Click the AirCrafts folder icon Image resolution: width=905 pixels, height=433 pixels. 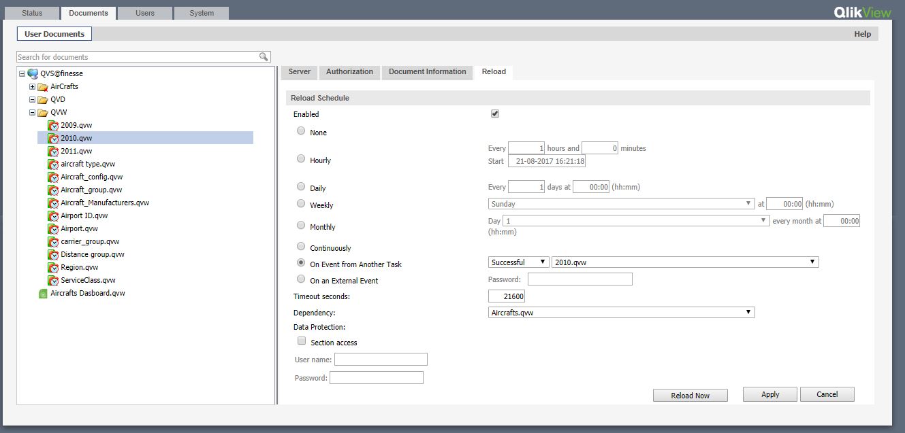[43, 87]
